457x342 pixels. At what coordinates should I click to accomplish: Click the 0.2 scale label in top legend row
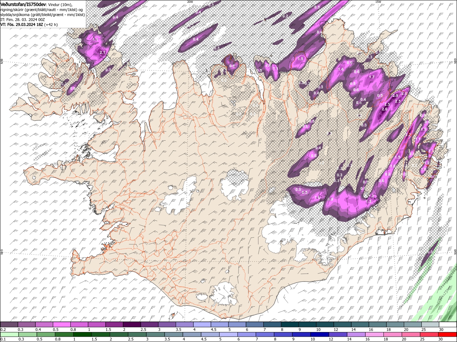pos(3,330)
